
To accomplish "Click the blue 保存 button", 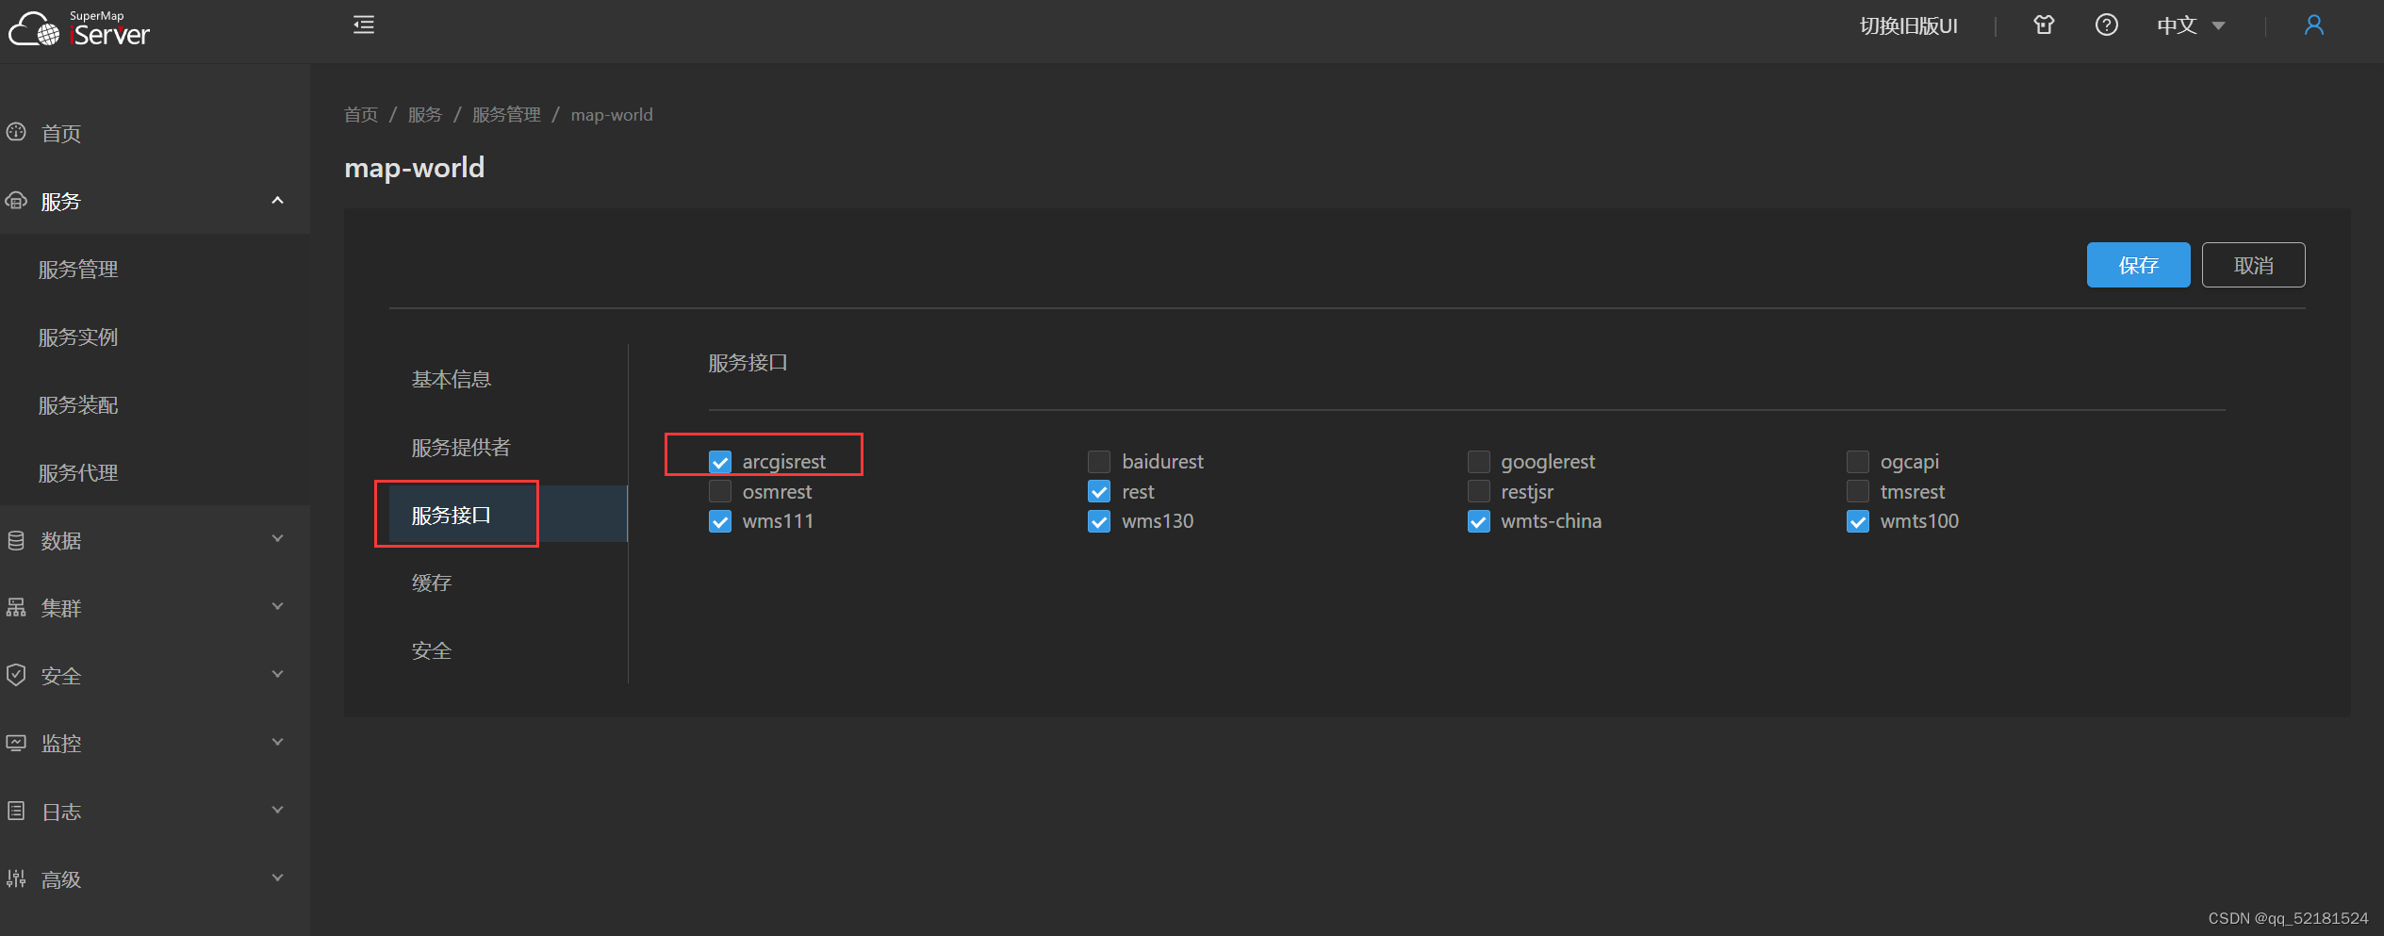I will [x=2138, y=265].
